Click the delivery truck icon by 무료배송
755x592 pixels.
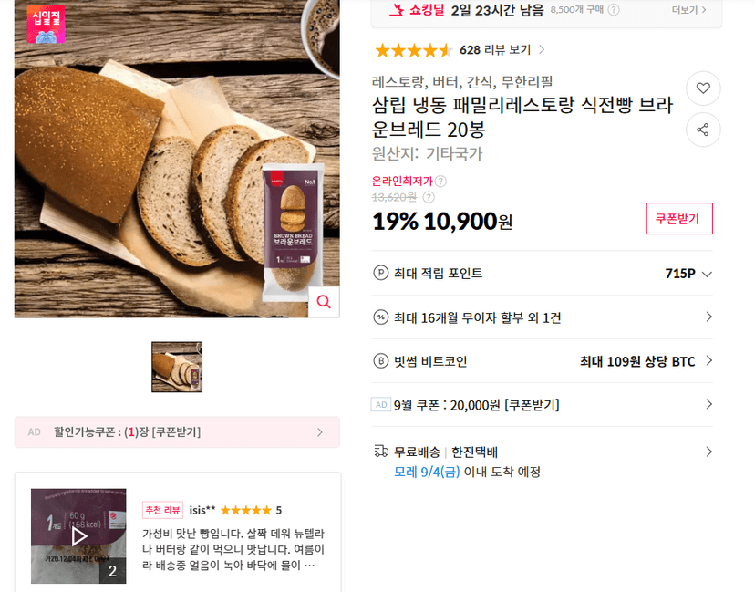tap(381, 452)
